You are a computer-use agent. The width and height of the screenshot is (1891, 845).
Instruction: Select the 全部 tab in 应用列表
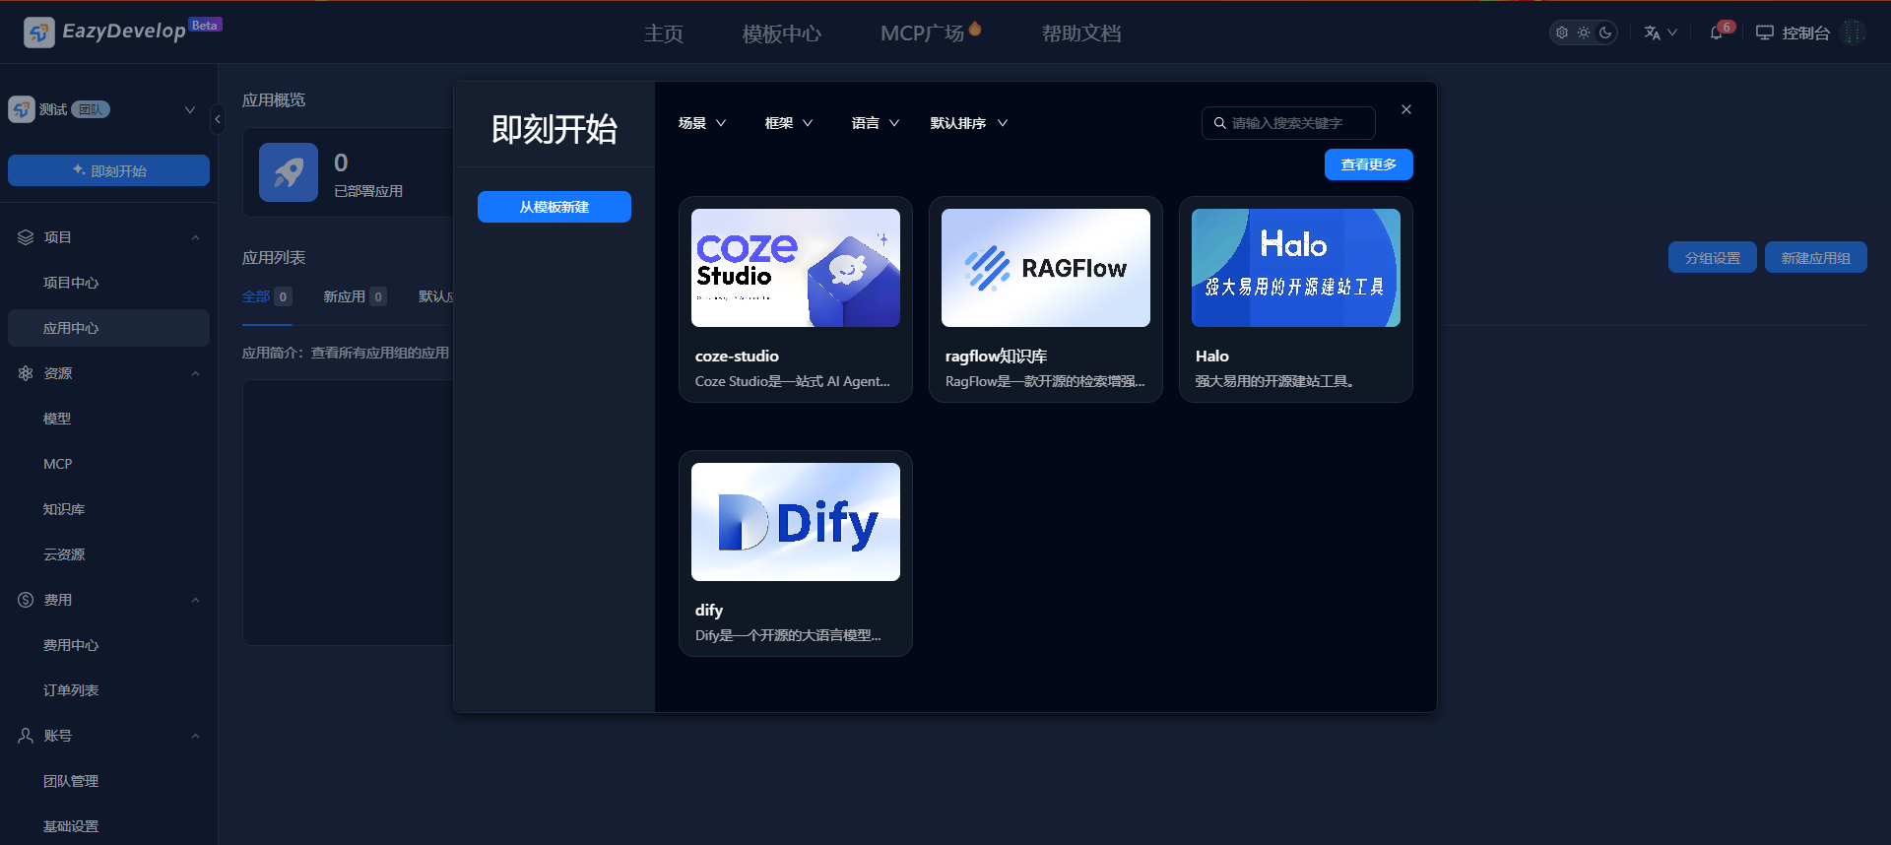click(267, 296)
